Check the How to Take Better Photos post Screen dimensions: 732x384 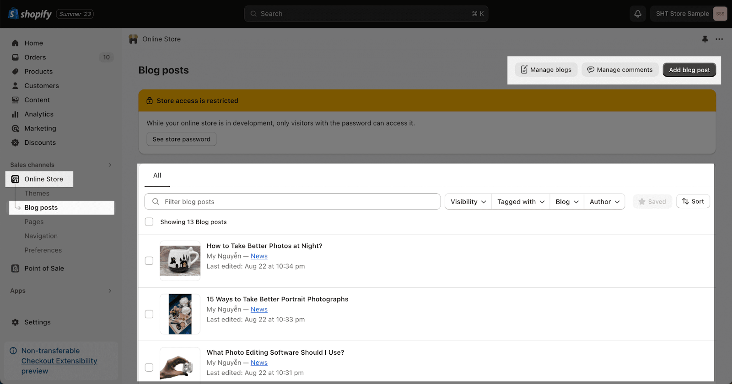pos(149,261)
